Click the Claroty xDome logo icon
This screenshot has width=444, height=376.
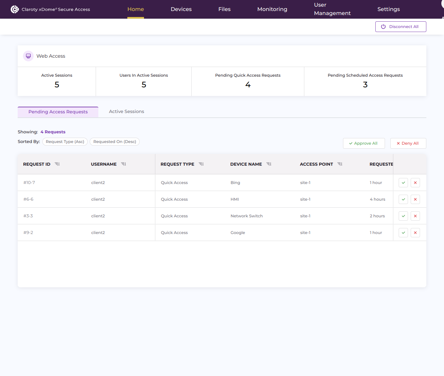coord(15,9)
